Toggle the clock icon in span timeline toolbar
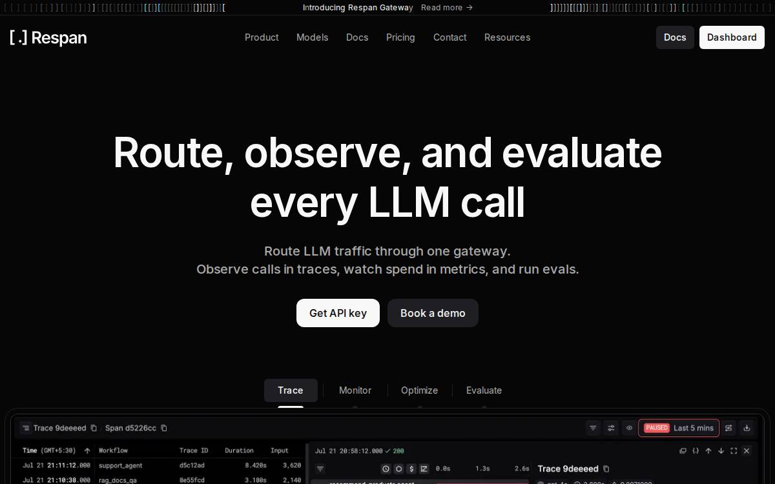The width and height of the screenshot is (775, 484). [386, 469]
